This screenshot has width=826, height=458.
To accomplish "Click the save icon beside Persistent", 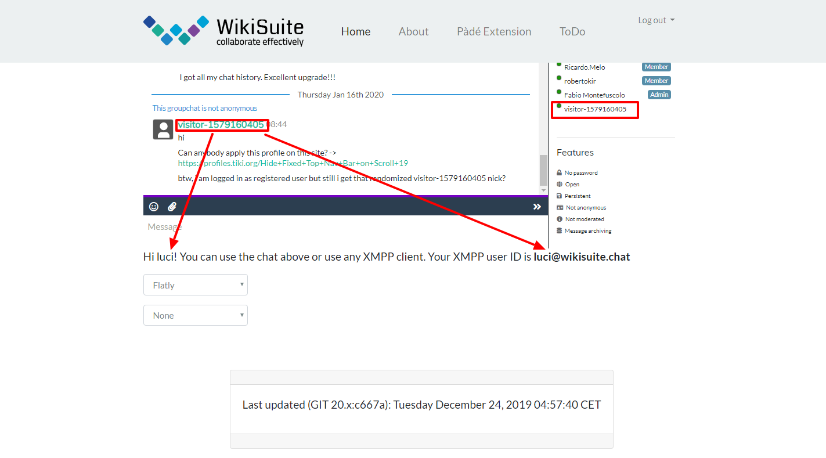I will tap(560, 196).
